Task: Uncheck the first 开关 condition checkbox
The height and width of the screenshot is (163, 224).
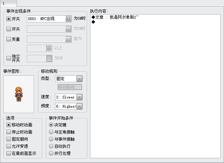Action: pyautogui.click(x=8, y=19)
